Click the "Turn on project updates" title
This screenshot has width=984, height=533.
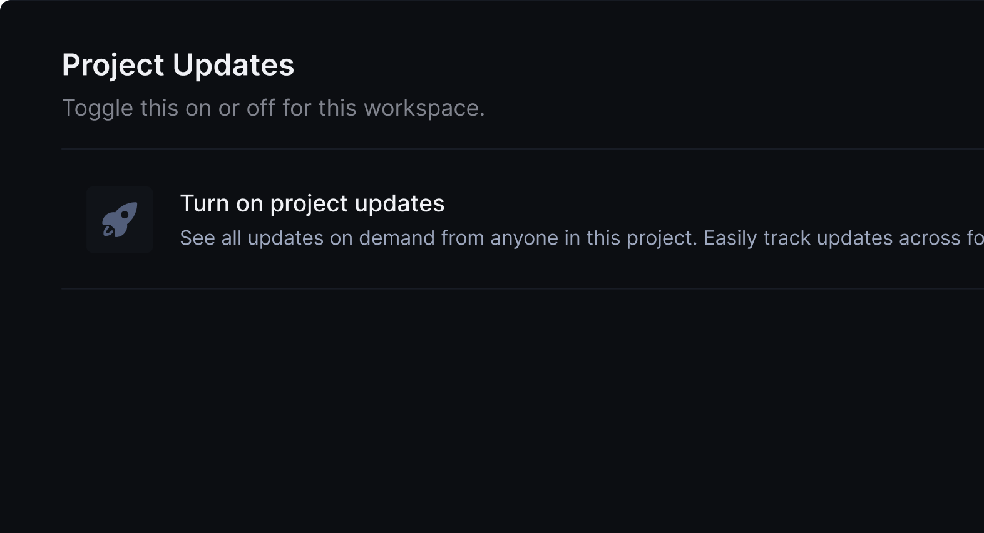coord(312,203)
